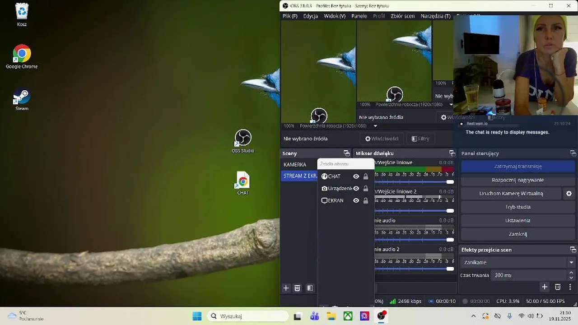This screenshot has height=325, width=578.
Task: Open the Xbox app from taskbar
Action: coord(348,316)
